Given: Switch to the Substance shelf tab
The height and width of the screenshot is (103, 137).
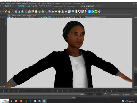Looking at the screenshot, I should coord(76,9).
